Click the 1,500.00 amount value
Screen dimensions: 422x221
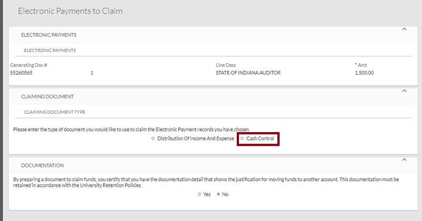364,73
